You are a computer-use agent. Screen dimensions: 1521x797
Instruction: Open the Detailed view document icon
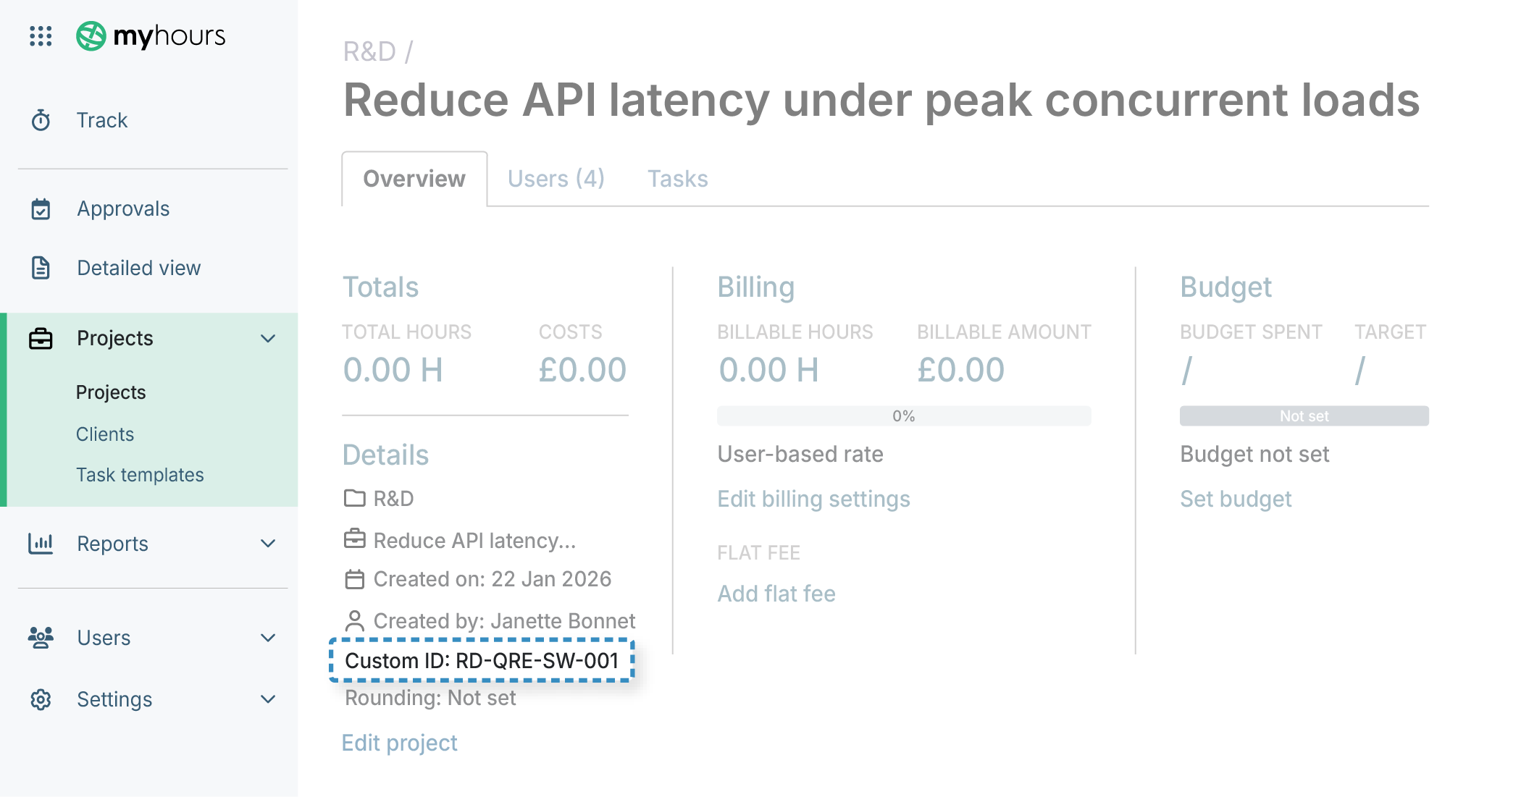coord(41,267)
